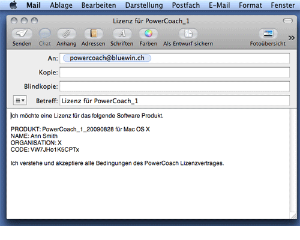Click the 'Ich verstehe und akzeptiere' sentence
Viewport: 300px width, 240px height.
coord(117,163)
